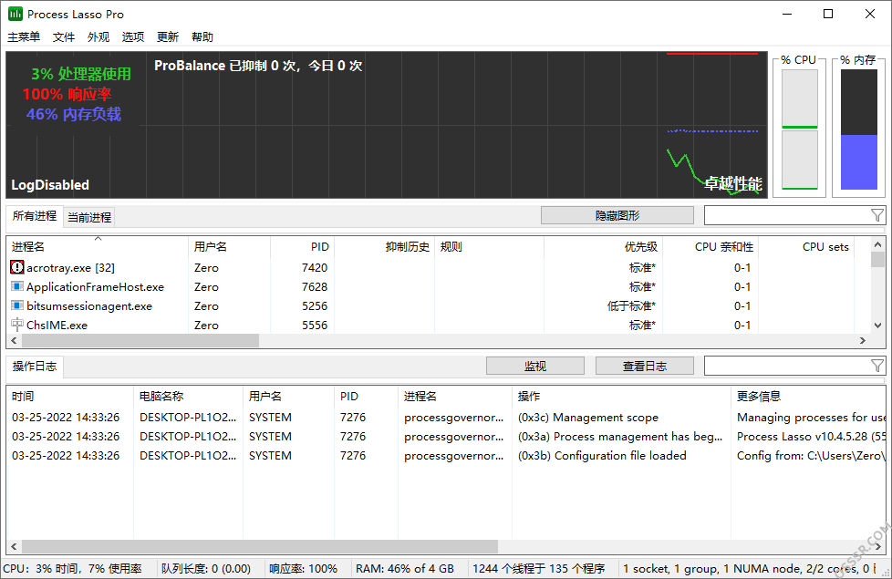
Task: Select the acrotray.exe [32] process row
Action: [x=439, y=267]
